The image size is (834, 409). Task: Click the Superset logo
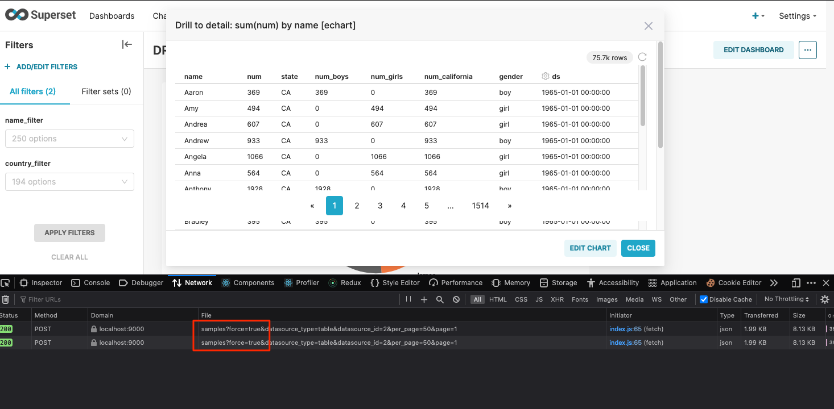(x=40, y=15)
